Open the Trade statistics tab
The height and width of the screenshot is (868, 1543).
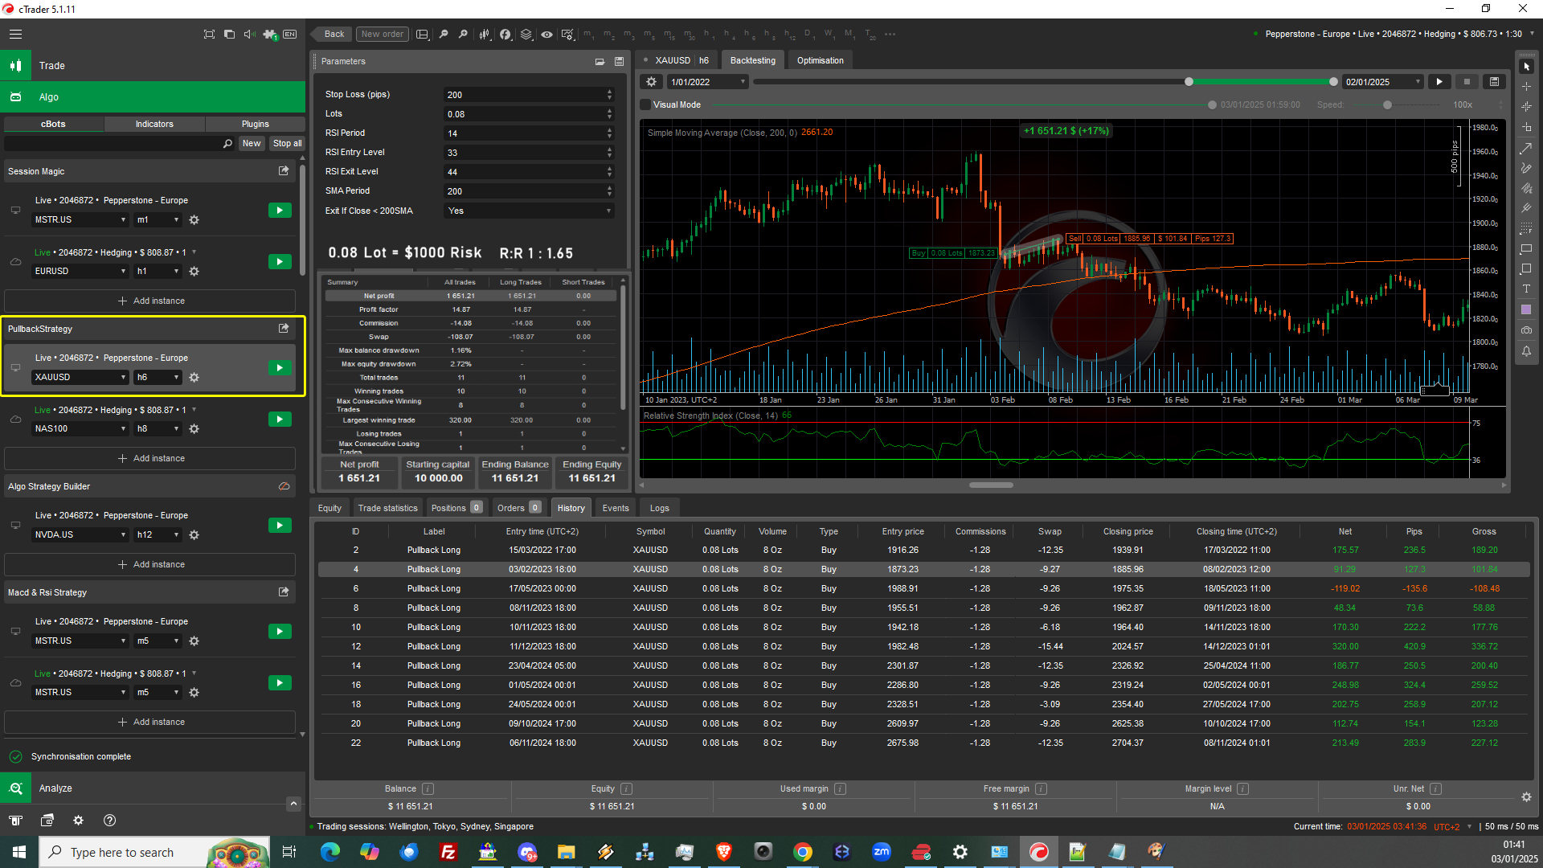[x=387, y=508]
